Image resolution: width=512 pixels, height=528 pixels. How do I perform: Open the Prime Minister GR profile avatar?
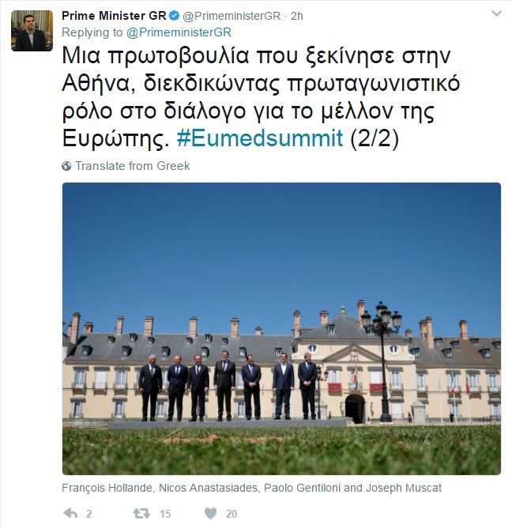tap(32, 31)
